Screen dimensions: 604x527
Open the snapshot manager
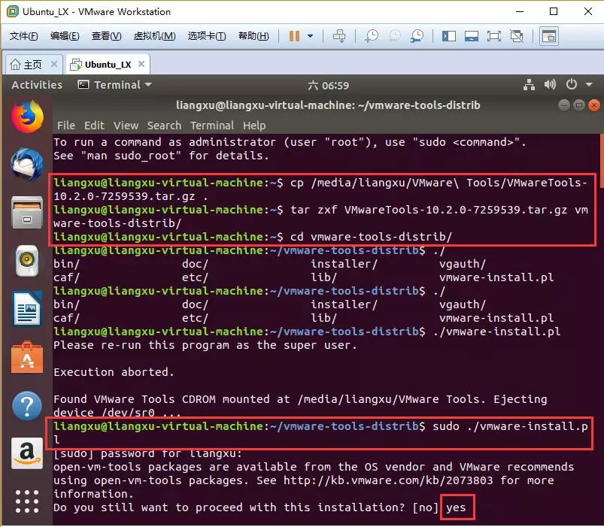[417, 36]
